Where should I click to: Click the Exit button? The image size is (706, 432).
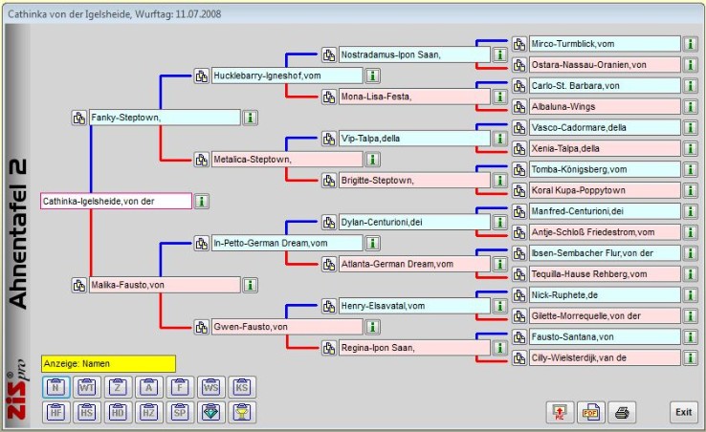click(683, 412)
